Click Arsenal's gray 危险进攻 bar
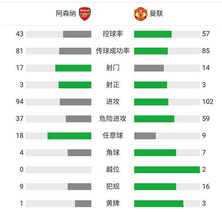Viewport: 222px width, 212px height. (x=78, y=119)
